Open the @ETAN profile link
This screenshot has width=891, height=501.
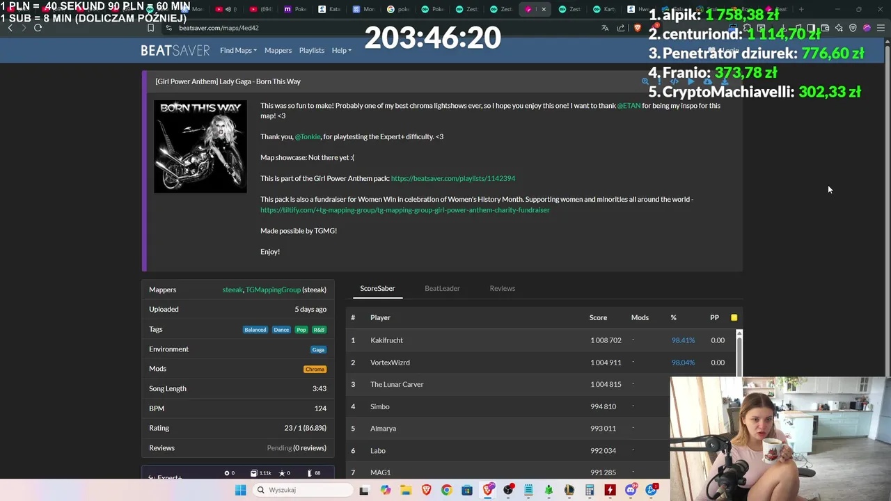coord(629,106)
